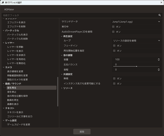
Task: Select 音を停止 in action list
Action: pos(12,92)
